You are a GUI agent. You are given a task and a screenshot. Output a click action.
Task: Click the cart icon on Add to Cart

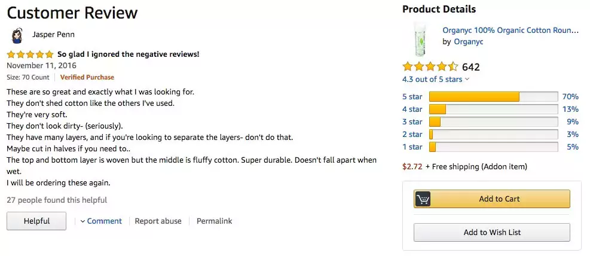pos(423,199)
